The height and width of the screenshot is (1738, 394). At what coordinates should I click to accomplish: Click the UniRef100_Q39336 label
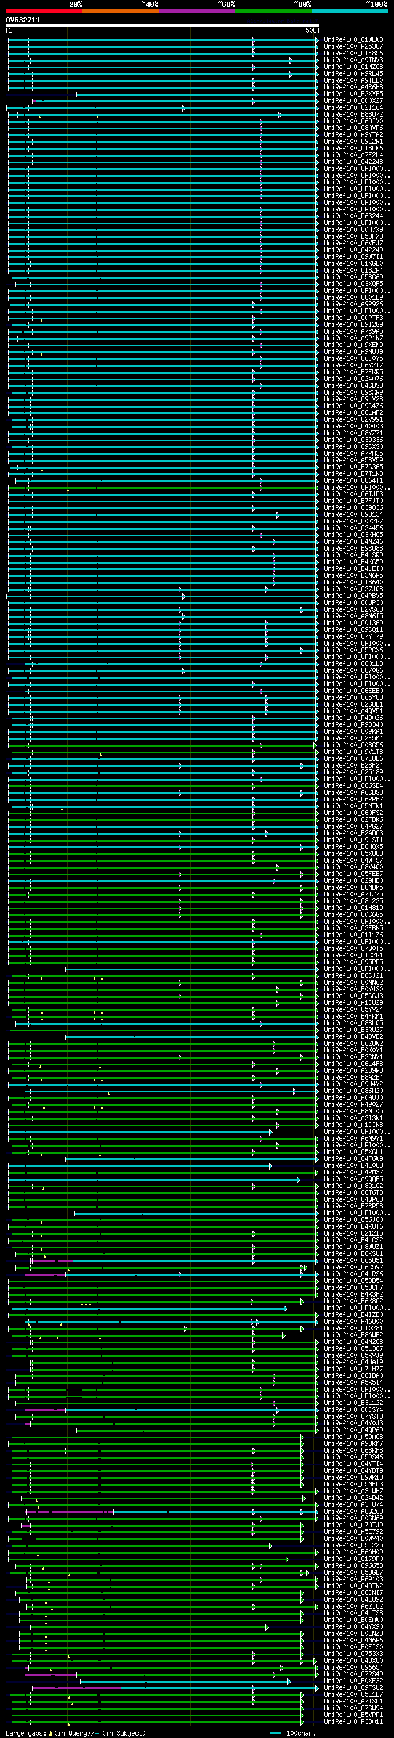point(353,440)
